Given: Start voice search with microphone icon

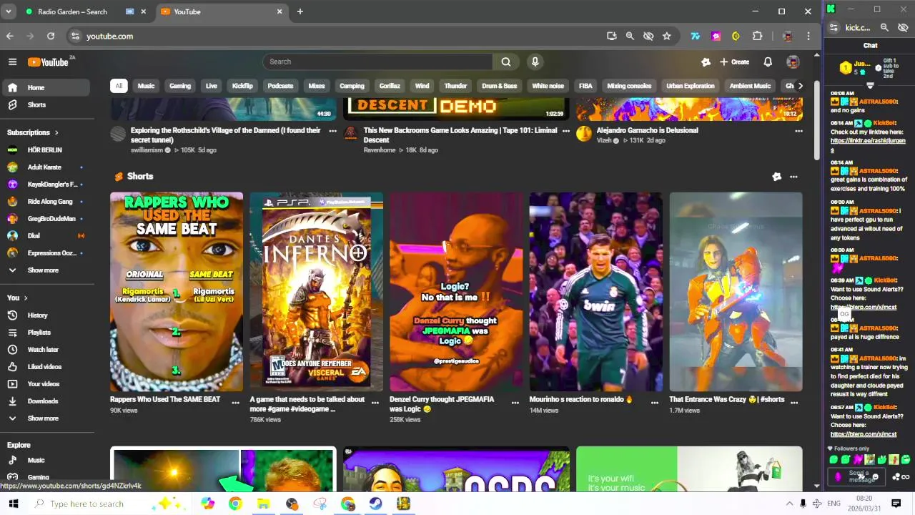Looking at the screenshot, I should coord(535,62).
